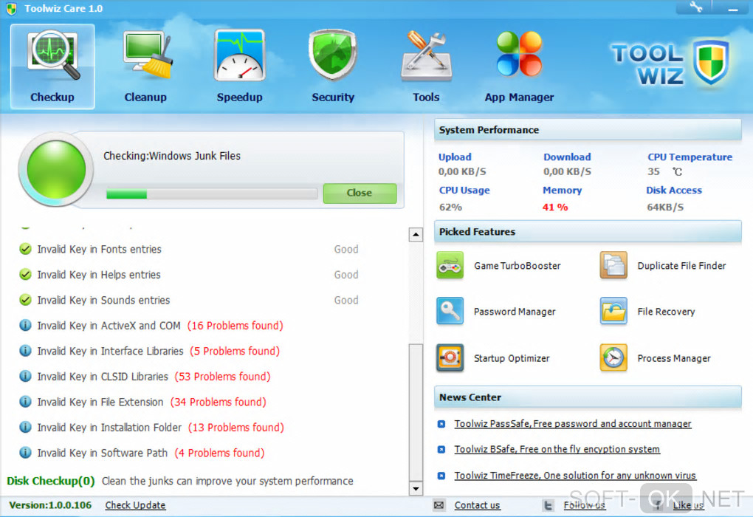
Task: Click the info icon for ActiveX and COM
Action: point(25,325)
